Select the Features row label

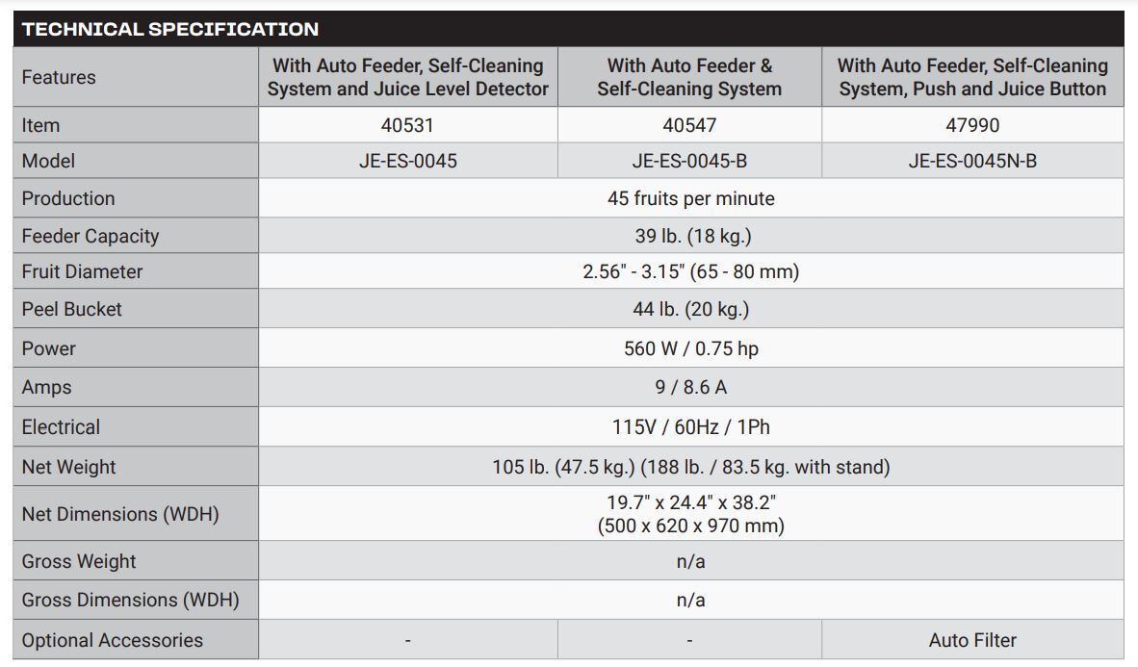[x=59, y=77]
